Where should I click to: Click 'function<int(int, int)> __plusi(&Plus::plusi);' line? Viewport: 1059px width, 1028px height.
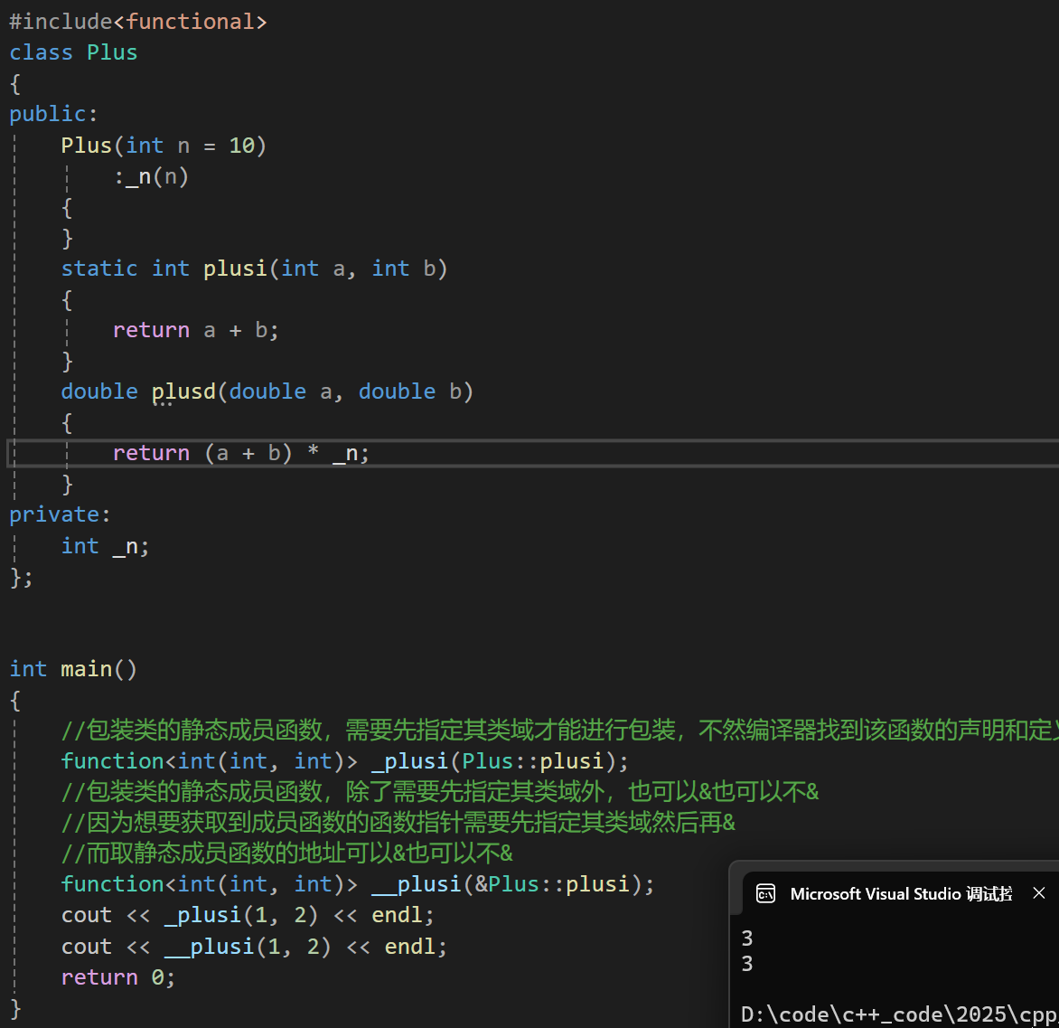pyautogui.click(x=357, y=884)
